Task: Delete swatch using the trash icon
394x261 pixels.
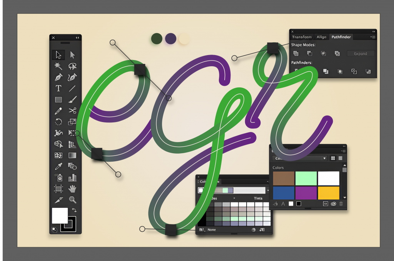Action: tap(341, 204)
